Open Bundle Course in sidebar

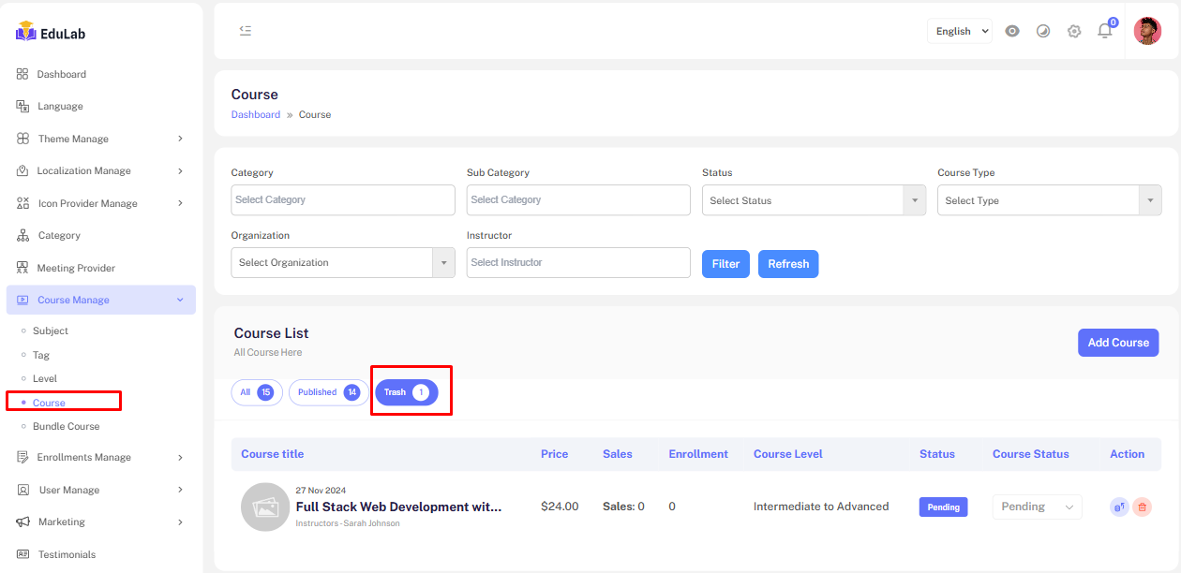[x=66, y=426]
